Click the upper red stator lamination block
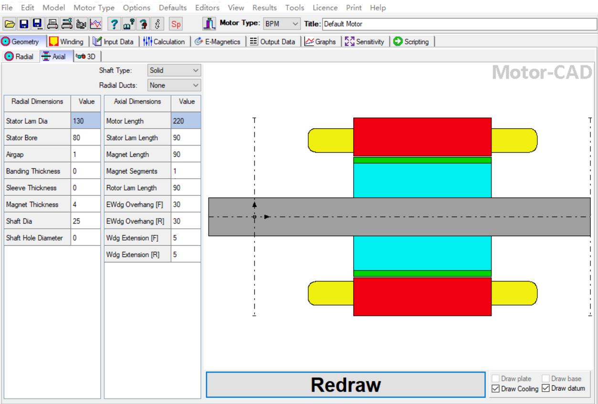This screenshot has height=404, width=598. [x=422, y=137]
